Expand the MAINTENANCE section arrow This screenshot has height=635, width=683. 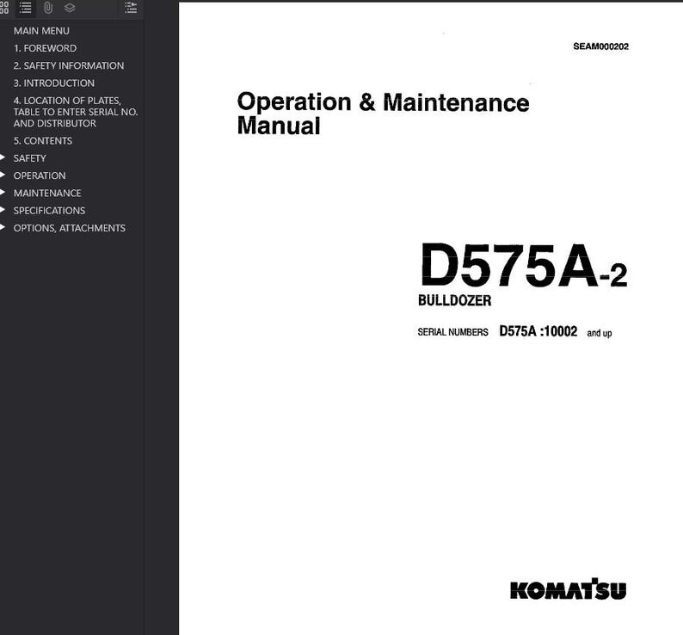(x=3, y=192)
